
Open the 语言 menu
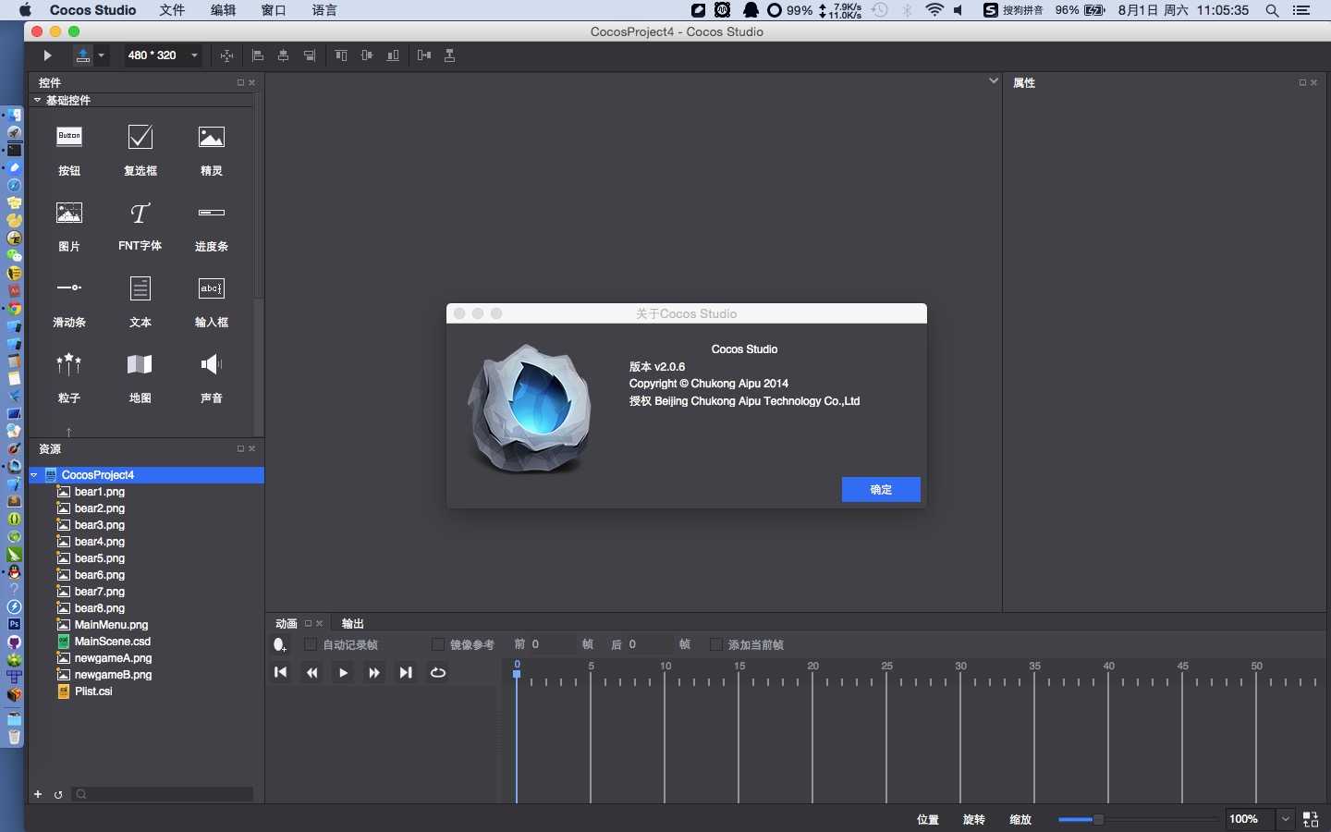click(x=324, y=10)
